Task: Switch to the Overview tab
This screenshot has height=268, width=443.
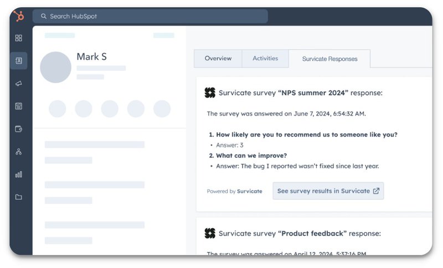Action: [x=218, y=59]
